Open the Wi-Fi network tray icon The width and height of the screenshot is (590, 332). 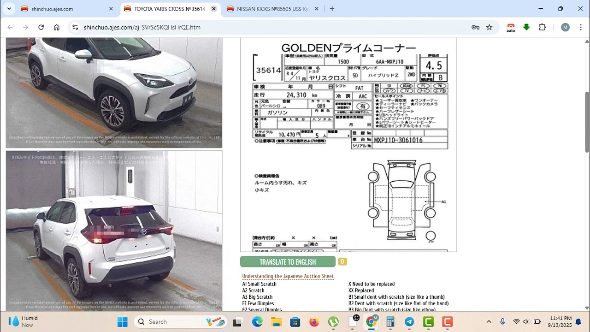[x=516, y=322]
